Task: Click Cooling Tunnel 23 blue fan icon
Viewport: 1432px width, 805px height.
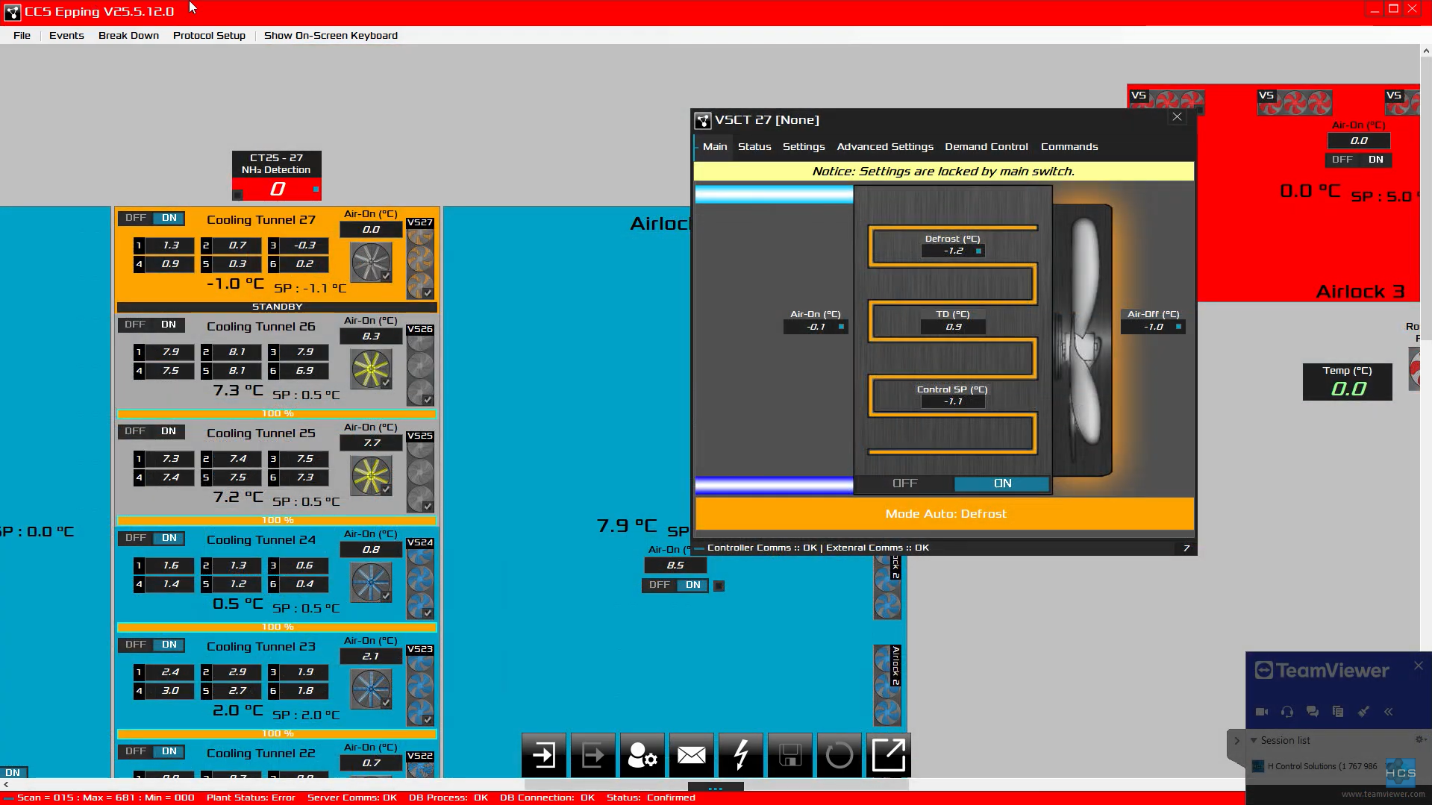Action: pyautogui.click(x=371, y=689)
